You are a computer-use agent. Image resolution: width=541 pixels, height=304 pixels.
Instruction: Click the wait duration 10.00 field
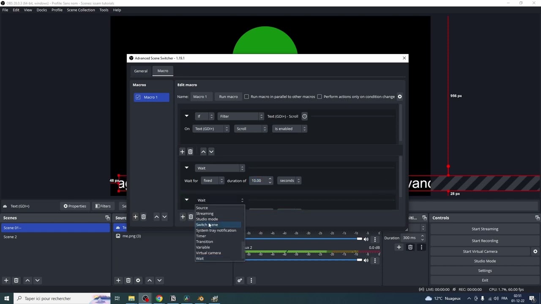tap(261, 181)
